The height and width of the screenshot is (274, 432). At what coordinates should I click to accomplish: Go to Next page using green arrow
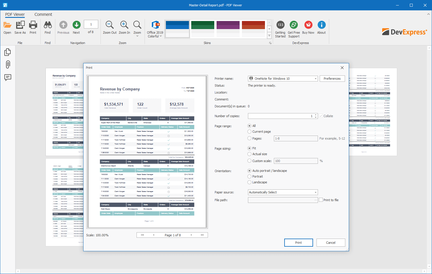pos(76,25)
